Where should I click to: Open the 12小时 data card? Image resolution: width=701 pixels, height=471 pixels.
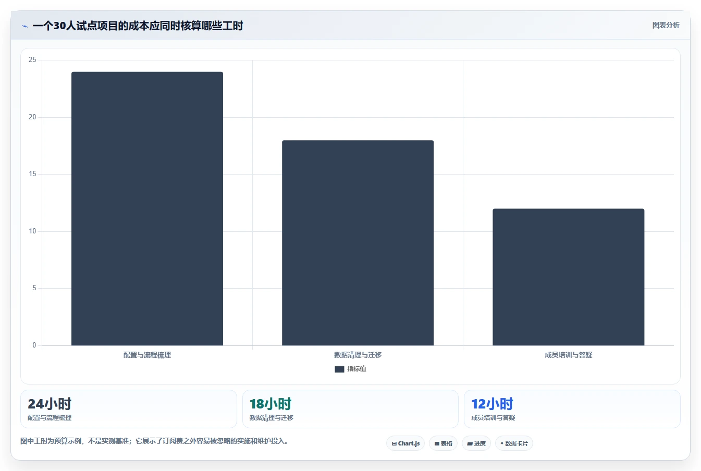tap(572, 409)
